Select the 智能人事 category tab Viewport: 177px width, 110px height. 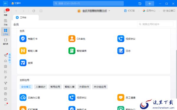pos(70,87)
